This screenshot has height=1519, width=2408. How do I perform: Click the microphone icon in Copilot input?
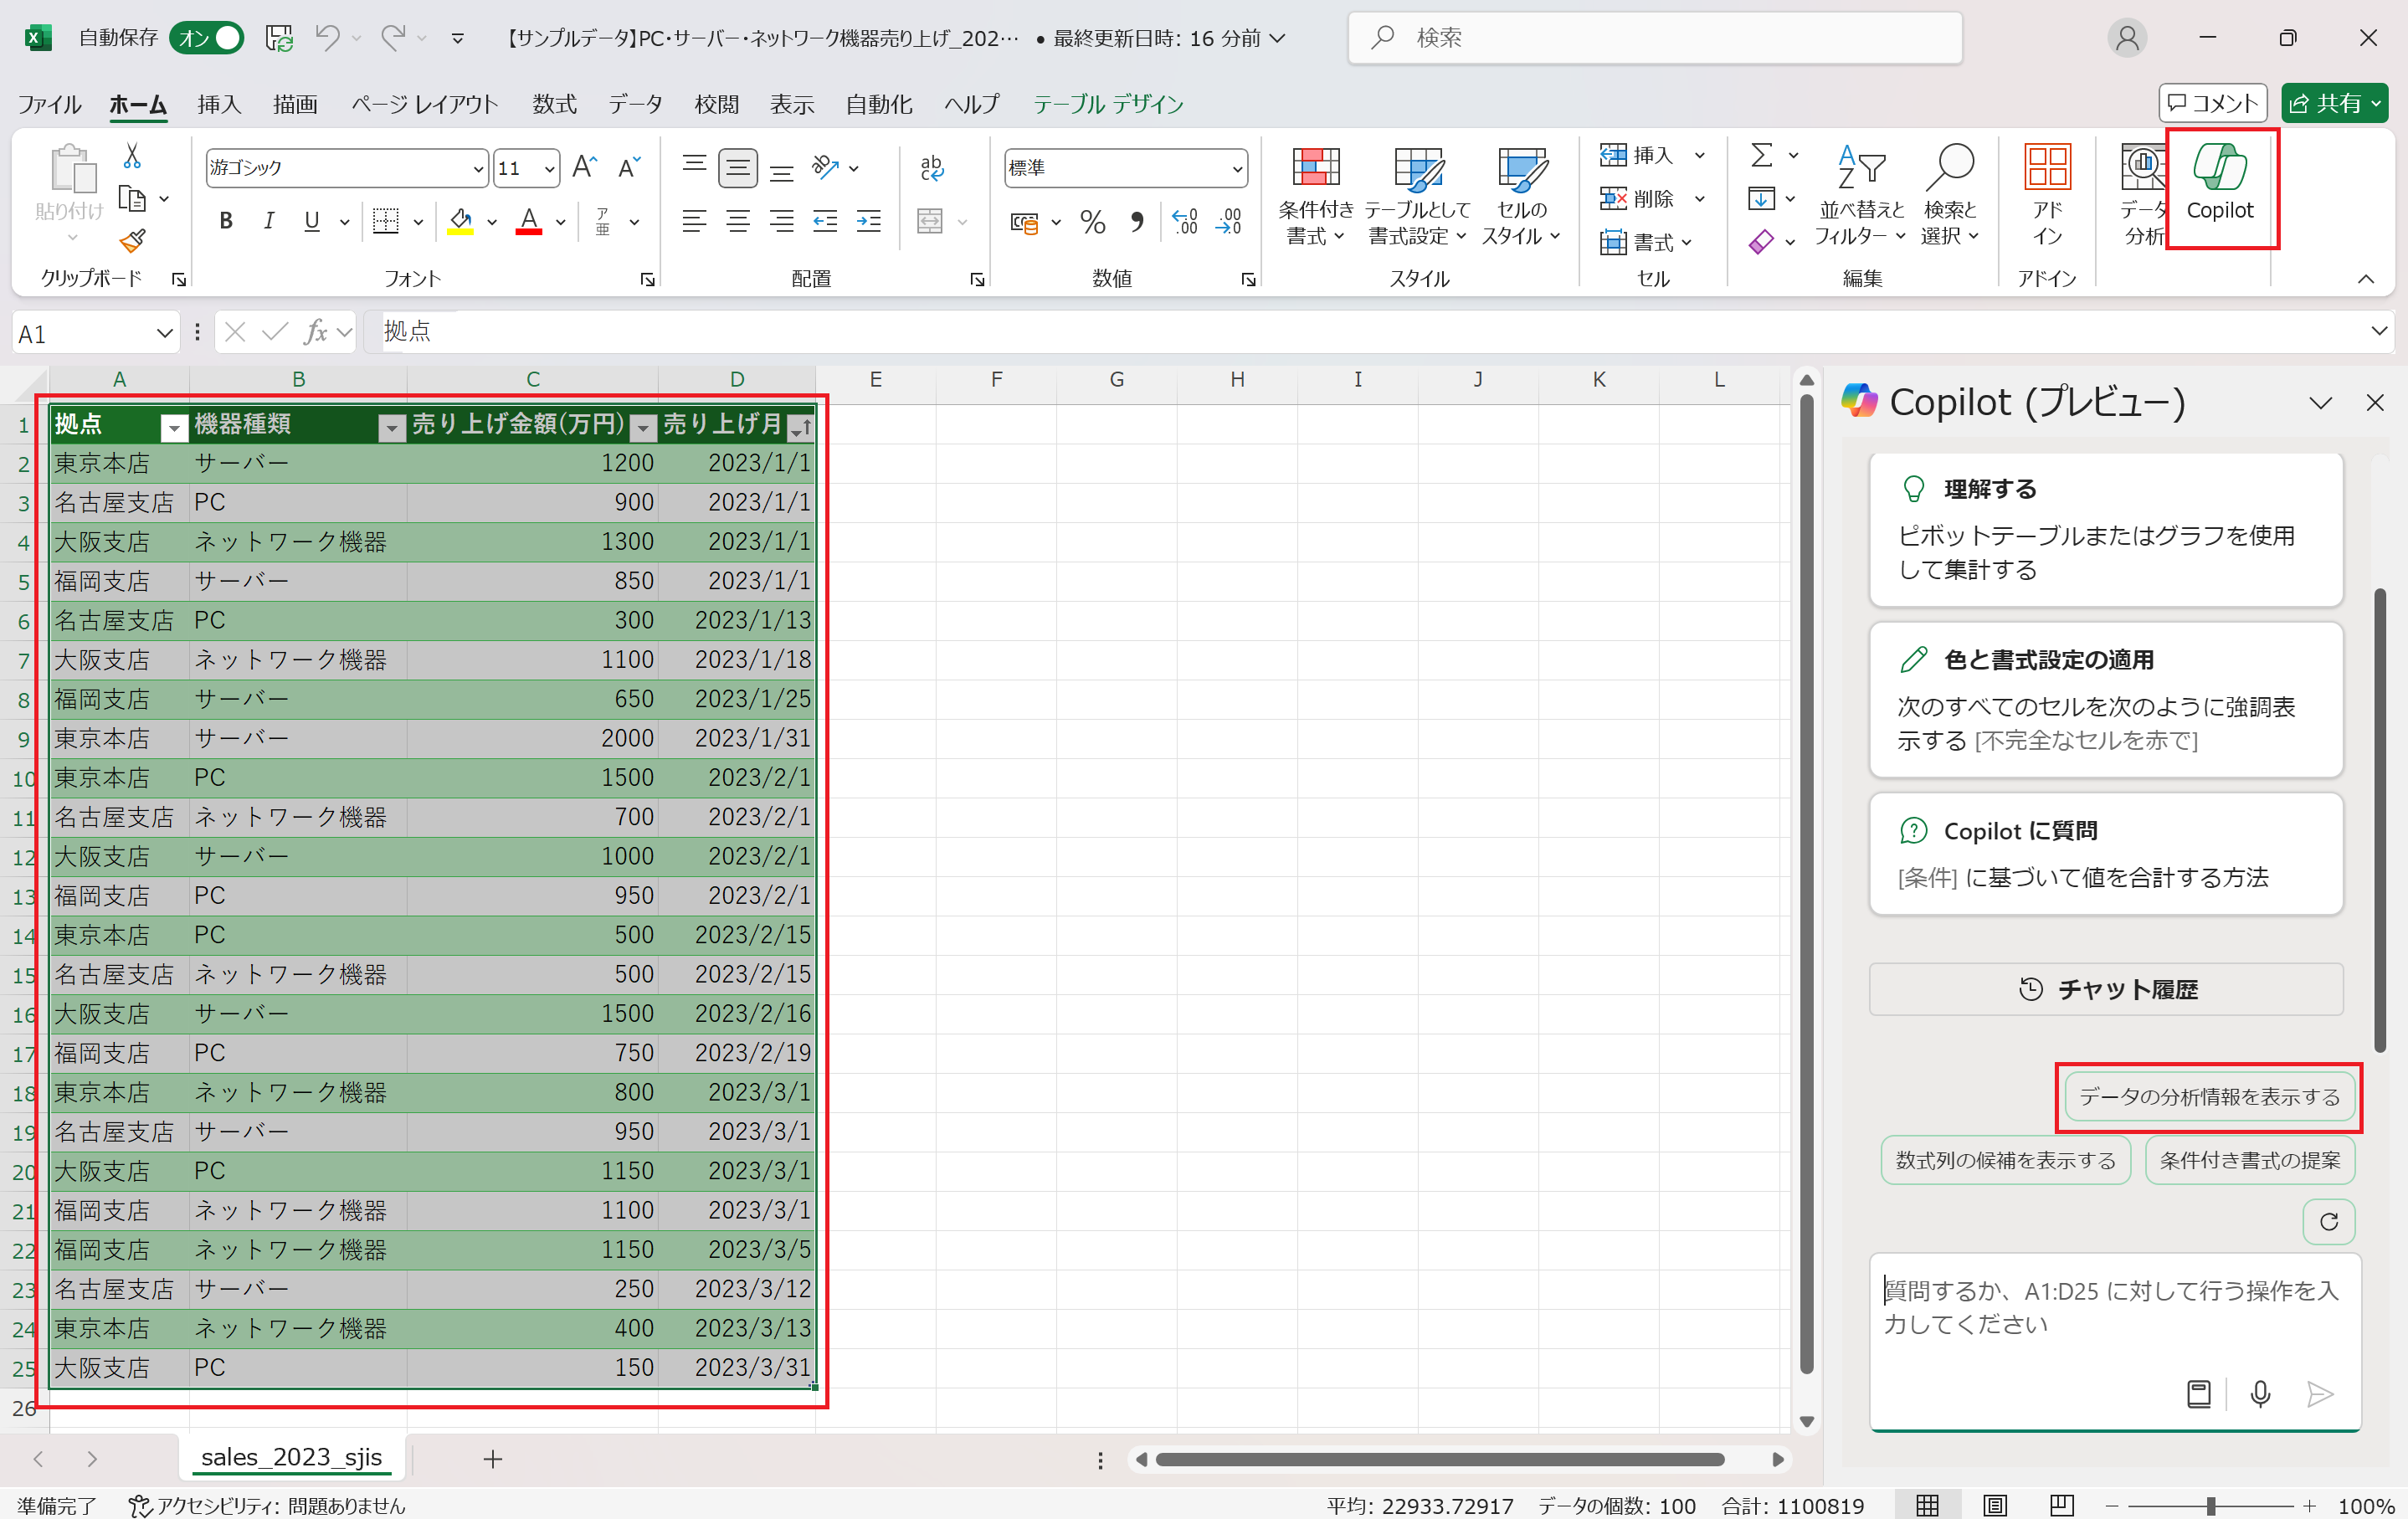click(x=2260, y=1393)
